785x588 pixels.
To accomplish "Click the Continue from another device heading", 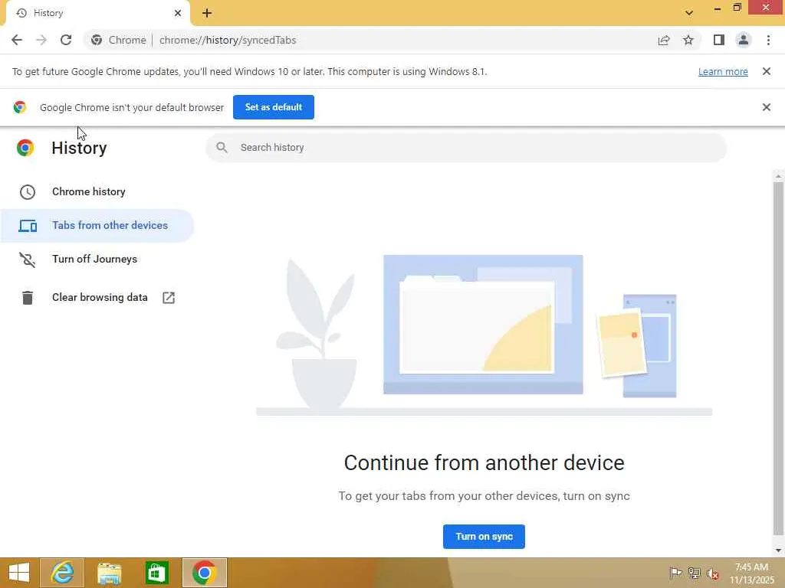I will [484, 462].
